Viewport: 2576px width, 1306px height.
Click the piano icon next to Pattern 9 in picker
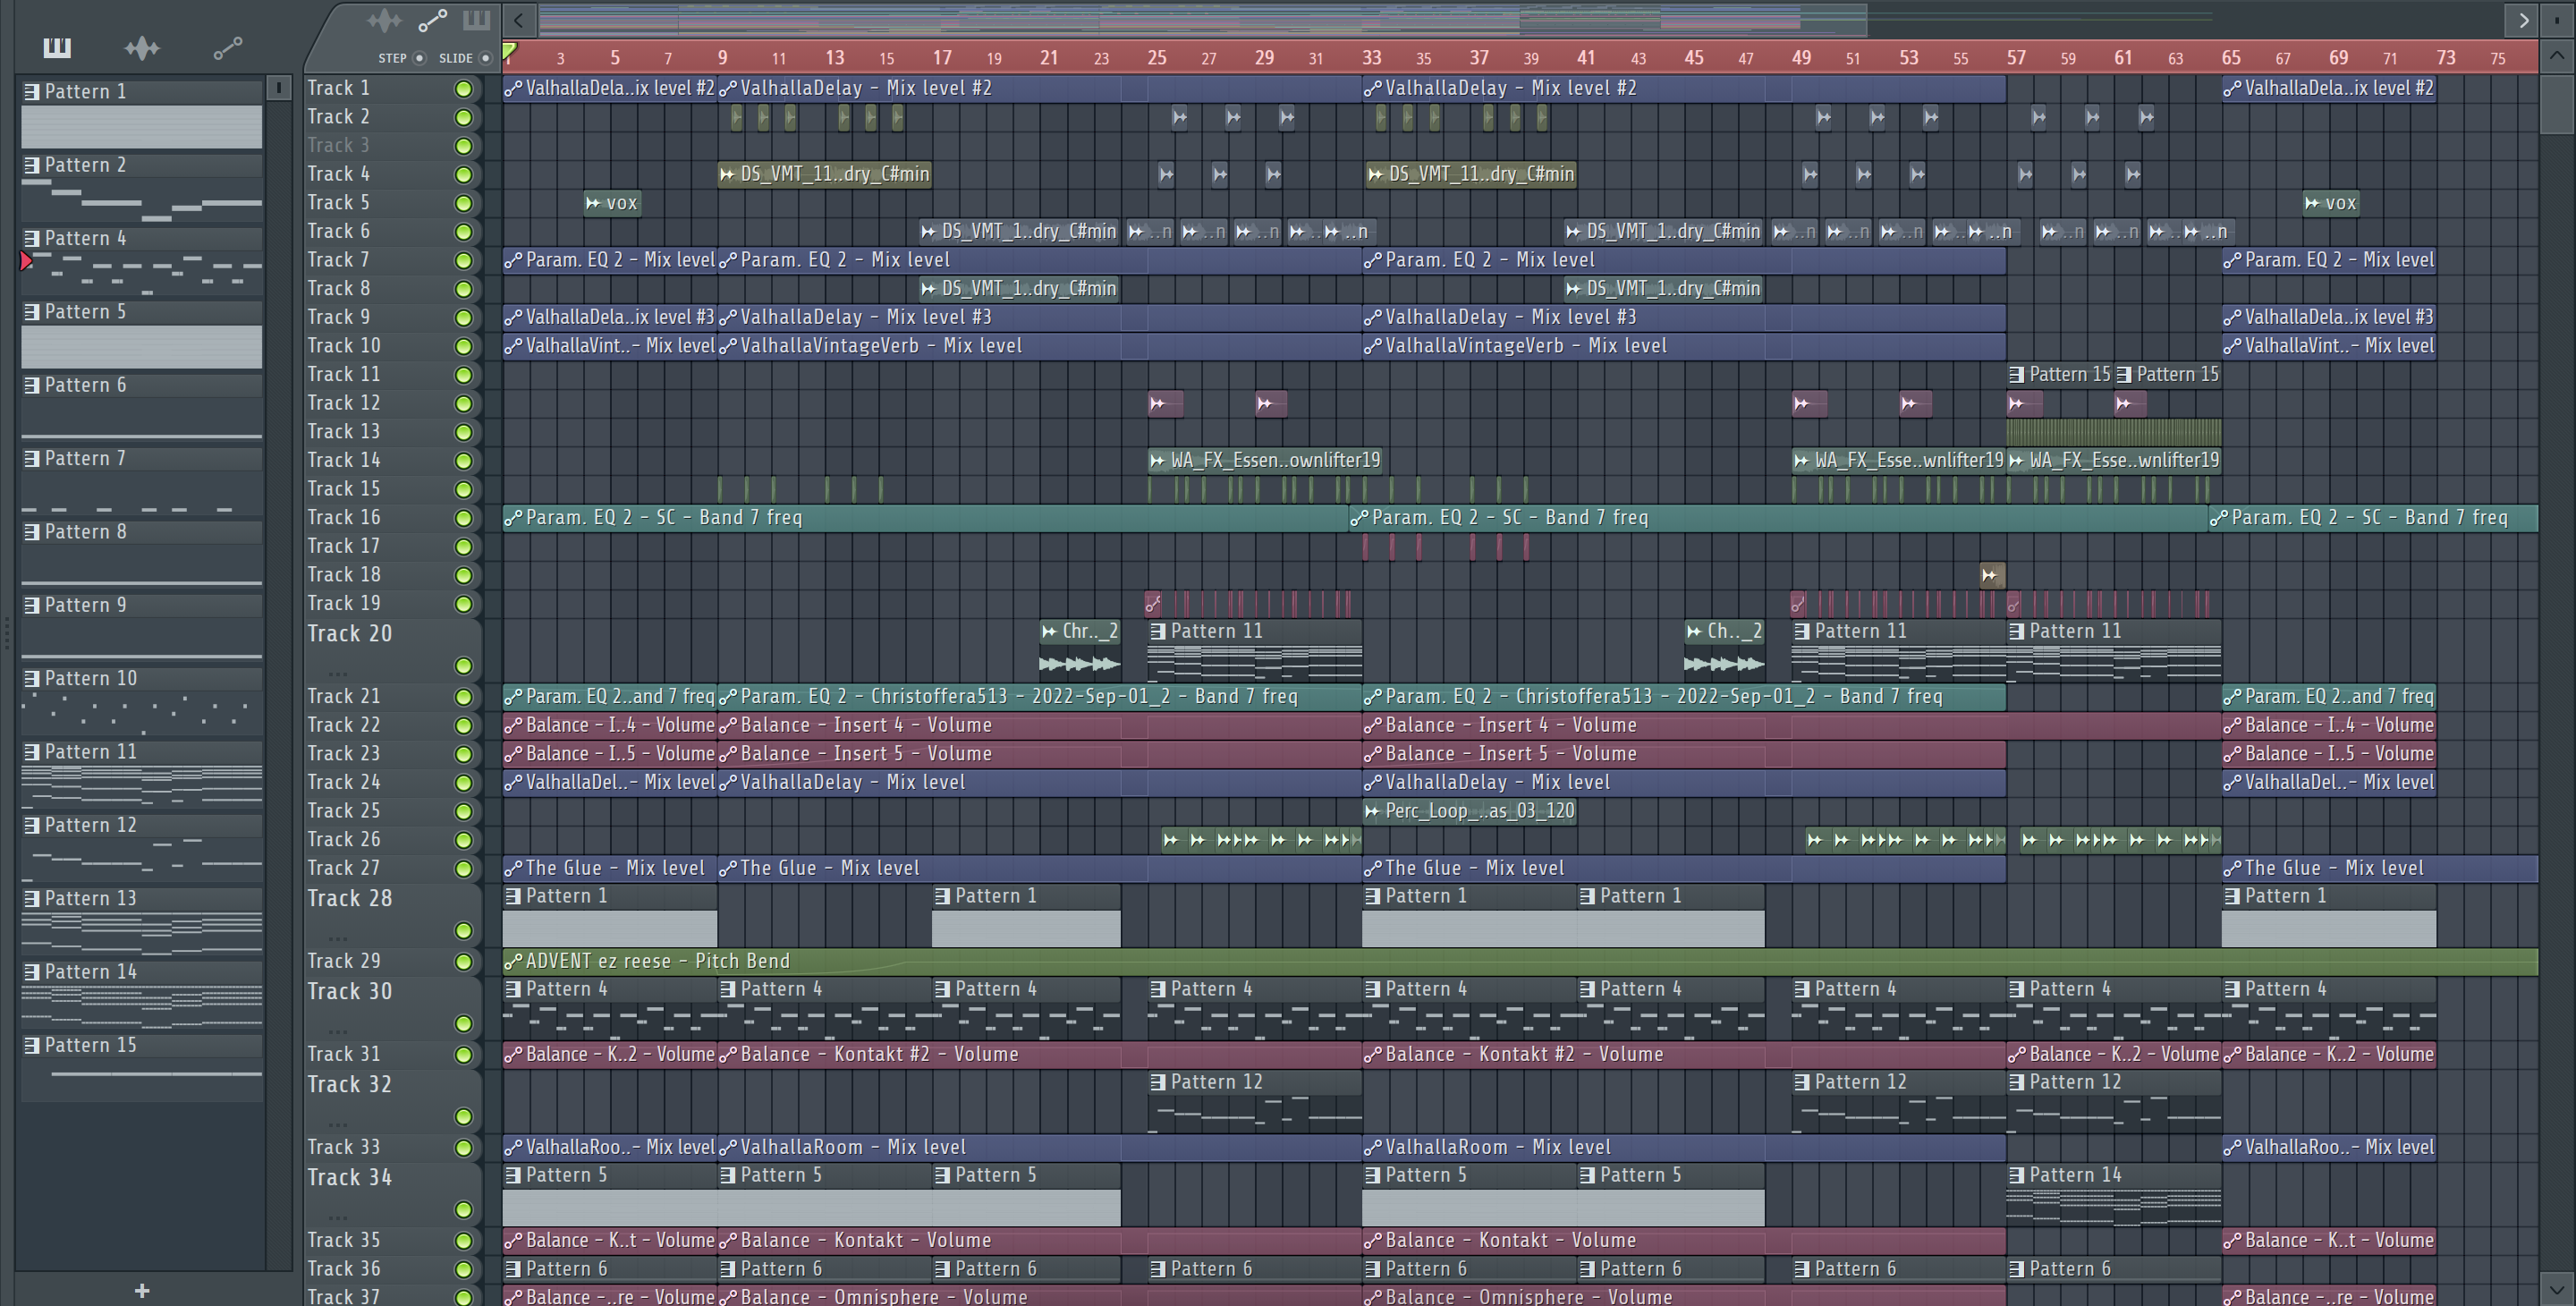(32, 605)
